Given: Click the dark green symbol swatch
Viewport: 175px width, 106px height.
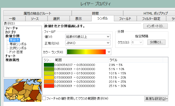Looking at the screenshot, I should (x=49, y=65).
